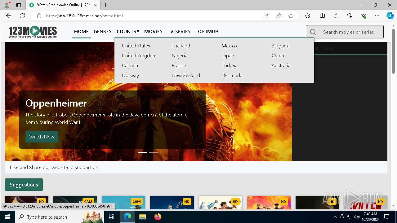Open the TOP IMDB menu item
Screen dimensions: 397x223
(x=207, y=31)
